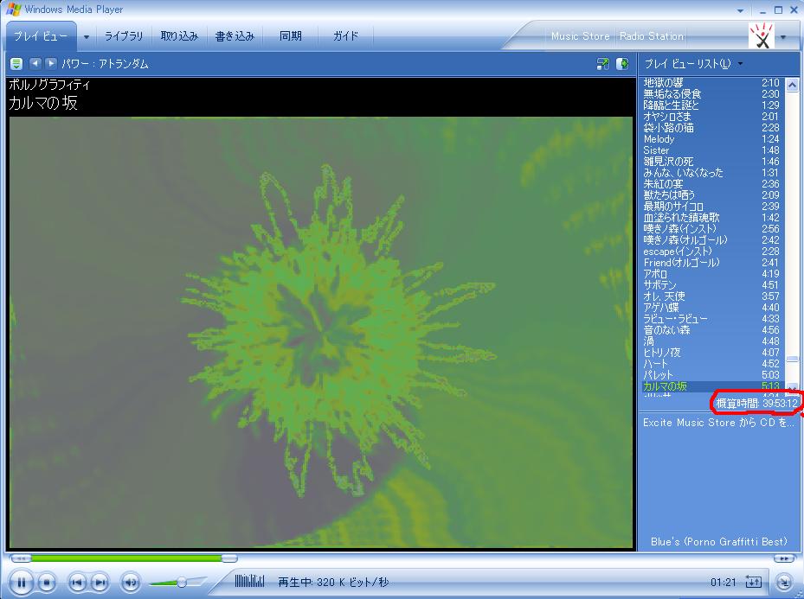Click the rewind button at seek bar start
Screen dimensions: 804x599
(21, 558)
